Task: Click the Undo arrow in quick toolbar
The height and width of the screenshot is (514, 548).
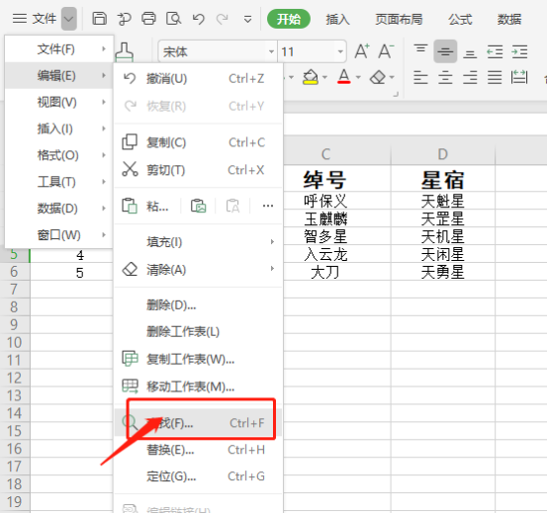Action: pos(198,19)
